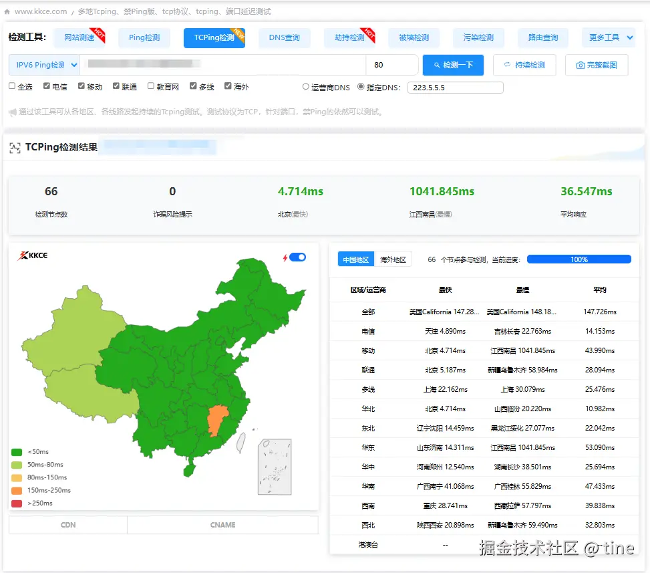Image resolution: width=650 pixels, height=573 pixels.
Task: Click the refresh icon on 持续检测 button
Action: 507,65
